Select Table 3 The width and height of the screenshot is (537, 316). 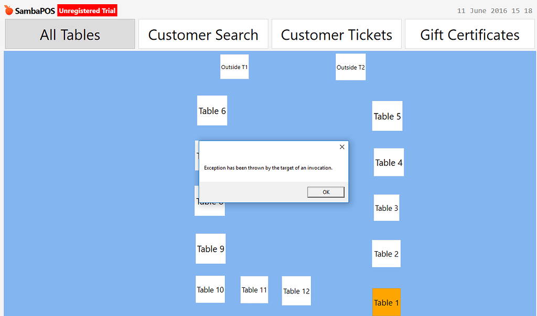pyautogui.click(x=386, y=208)
